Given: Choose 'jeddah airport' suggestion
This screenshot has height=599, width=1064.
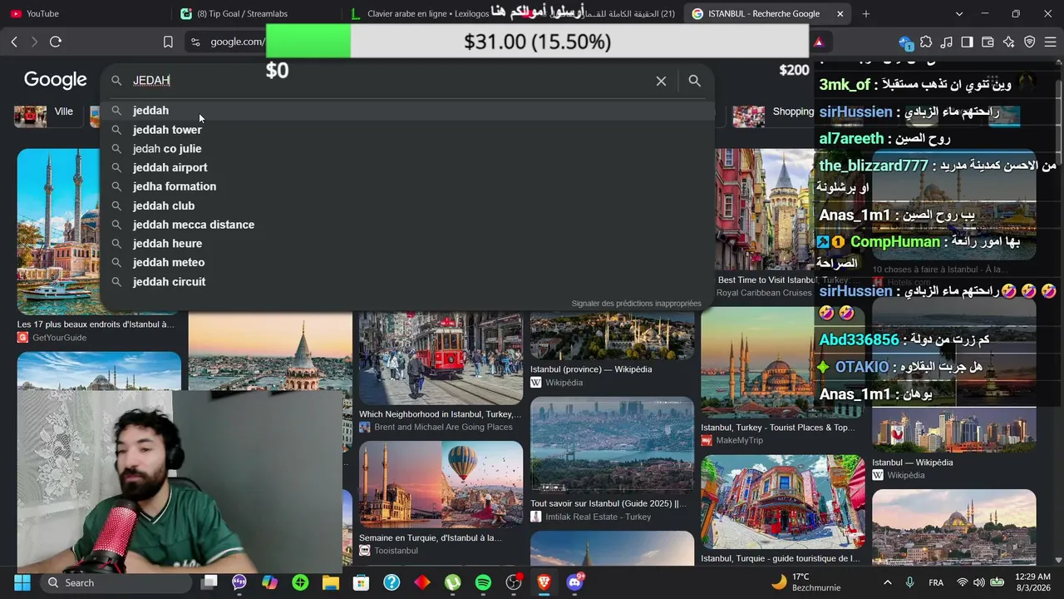Looking at the screenshot, I should (x=407, y=167).
